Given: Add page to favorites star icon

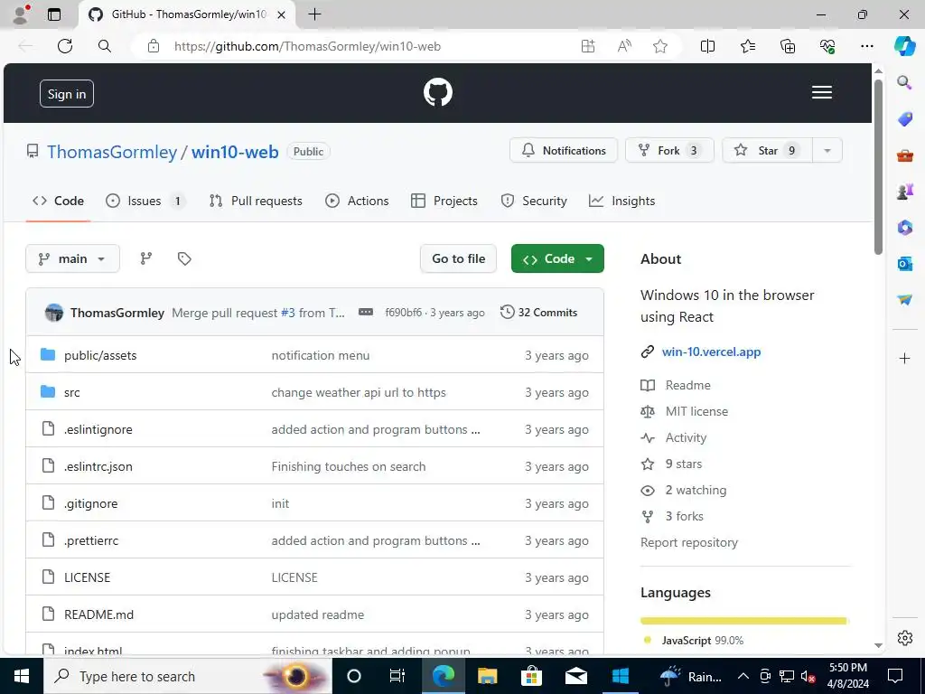Looking at the screenshot, I should coord(660,46).
